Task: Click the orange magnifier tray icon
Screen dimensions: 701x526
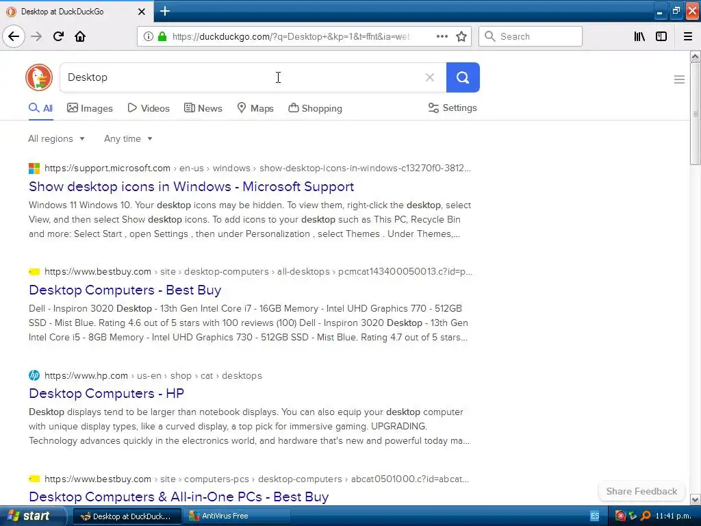Action: coord(646,516)
